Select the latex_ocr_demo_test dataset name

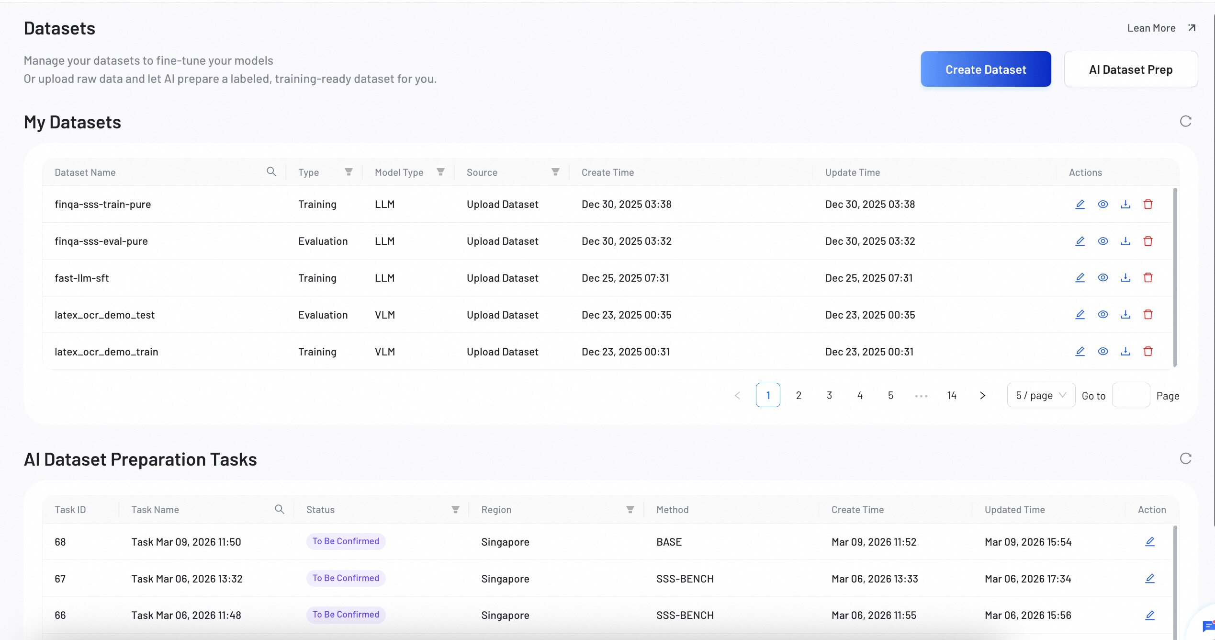pyautogui.click(x=105, y=315)
